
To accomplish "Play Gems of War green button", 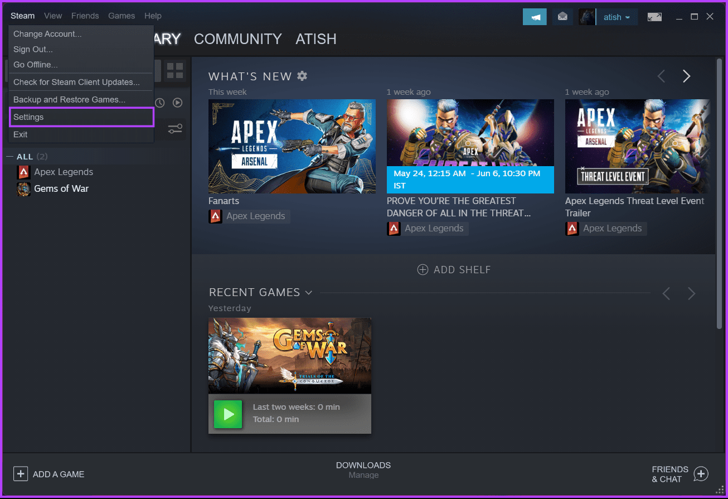I will pyautogui.click(x=228, y=414).
